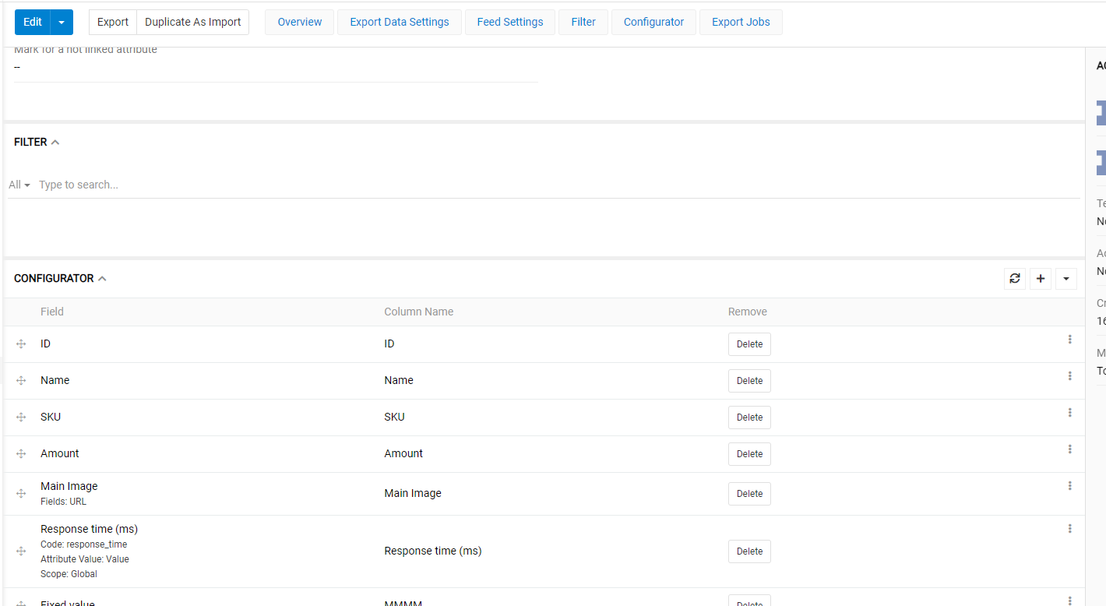
Task: Refresh the Configurator field list
Action: [1014, 278]
